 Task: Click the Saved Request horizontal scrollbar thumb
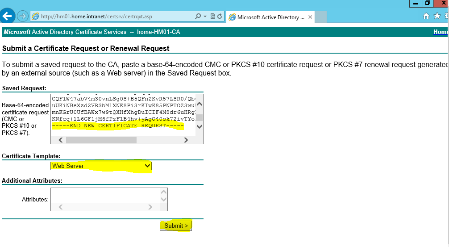tap(101, 140)
